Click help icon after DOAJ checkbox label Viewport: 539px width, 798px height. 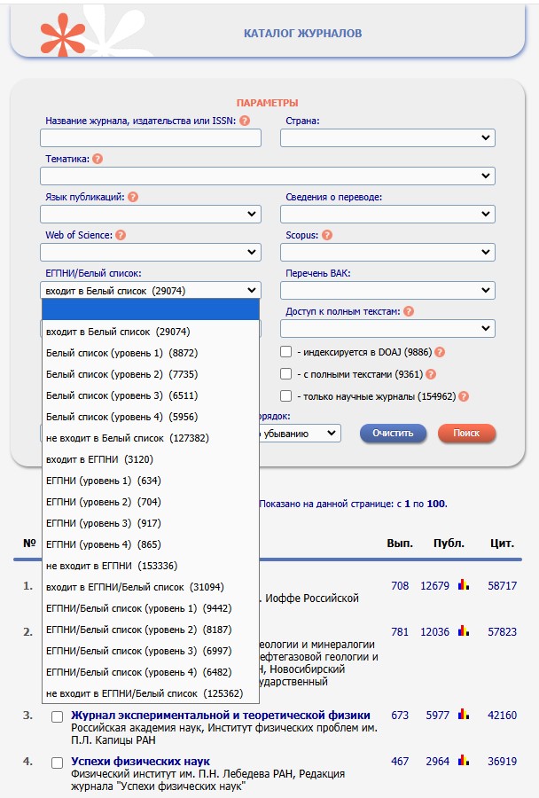pos(440,352)
